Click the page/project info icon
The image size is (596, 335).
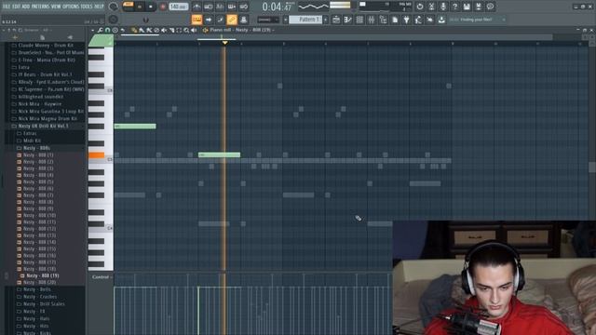click(x=395, y=20)
